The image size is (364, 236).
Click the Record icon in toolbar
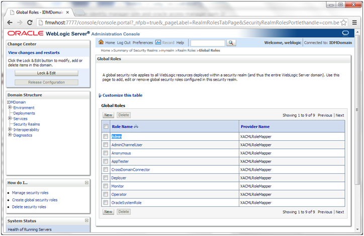tap(158, 43)
